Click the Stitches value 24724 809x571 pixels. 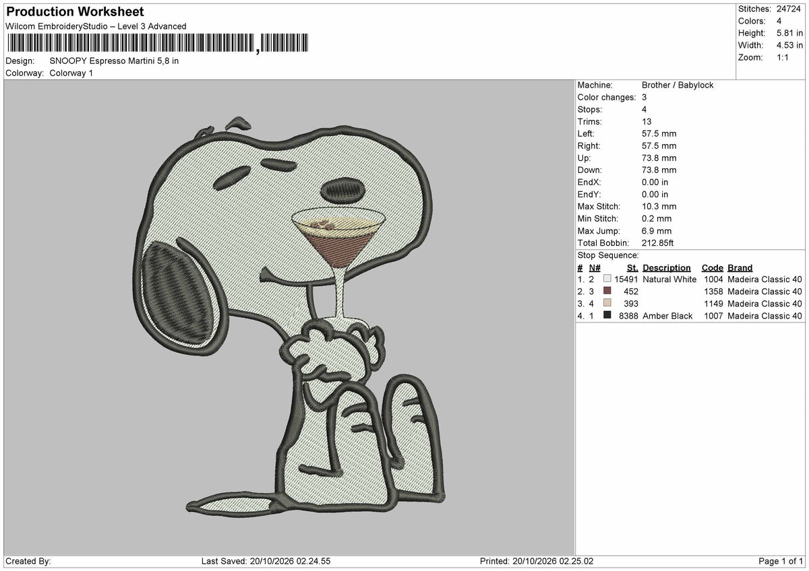[789, 9]
